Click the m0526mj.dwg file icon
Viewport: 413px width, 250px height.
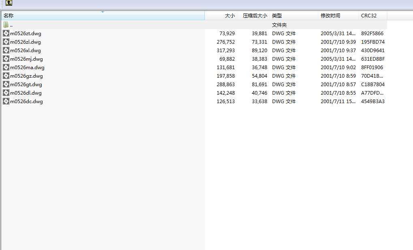pyautogui.click(x=6, y=59)
